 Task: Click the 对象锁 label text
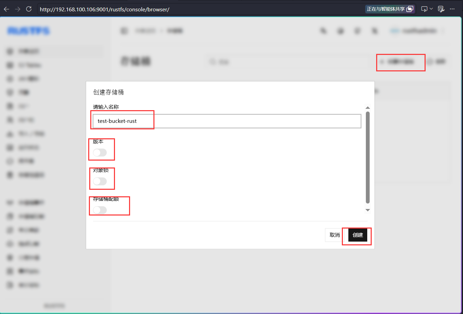tap(101, 170)
